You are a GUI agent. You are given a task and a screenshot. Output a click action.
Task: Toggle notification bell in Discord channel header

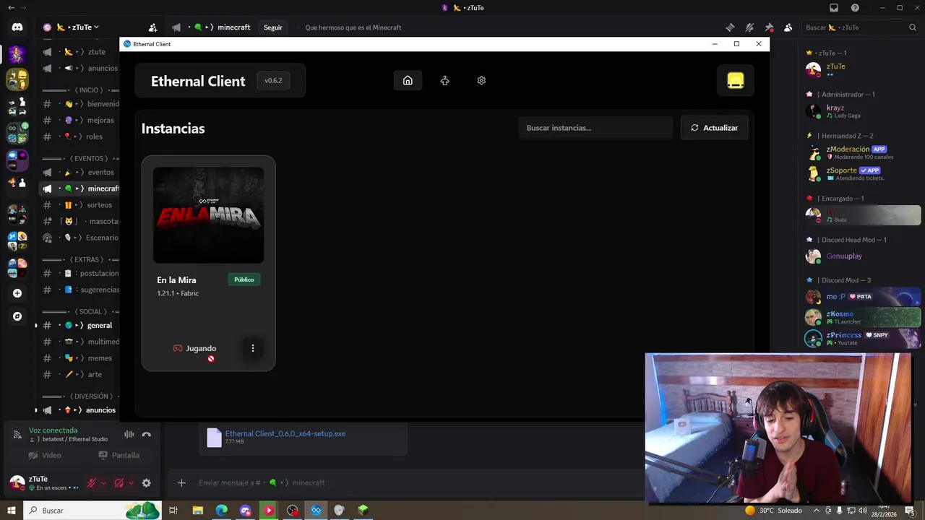pyautogui.click(x=749, y=27)
